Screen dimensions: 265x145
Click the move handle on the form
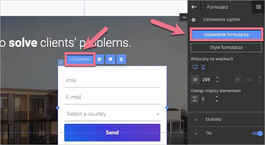pos(61,62)
